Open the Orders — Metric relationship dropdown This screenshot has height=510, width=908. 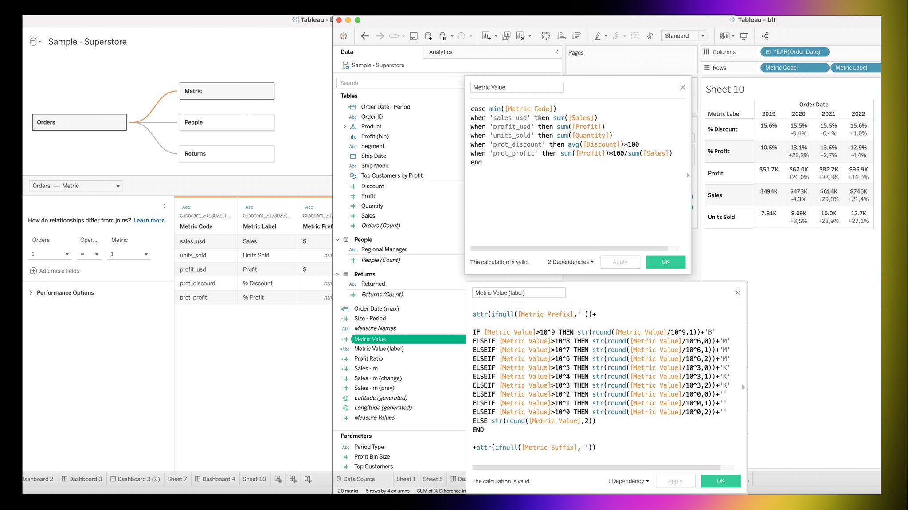coord(75,186)
